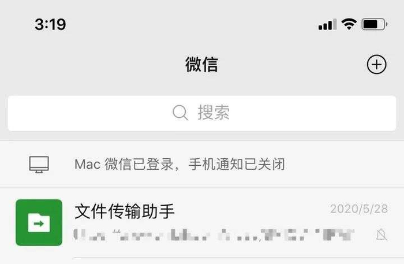Viewport: 404px width, 264px height.
Task: Open Mac 微信已登录 notification banner
Action: [x=202, y=164]
